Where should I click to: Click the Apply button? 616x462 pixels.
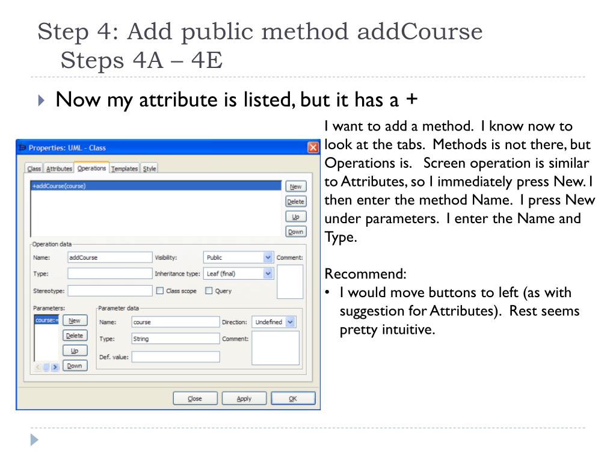coord(244,398)
